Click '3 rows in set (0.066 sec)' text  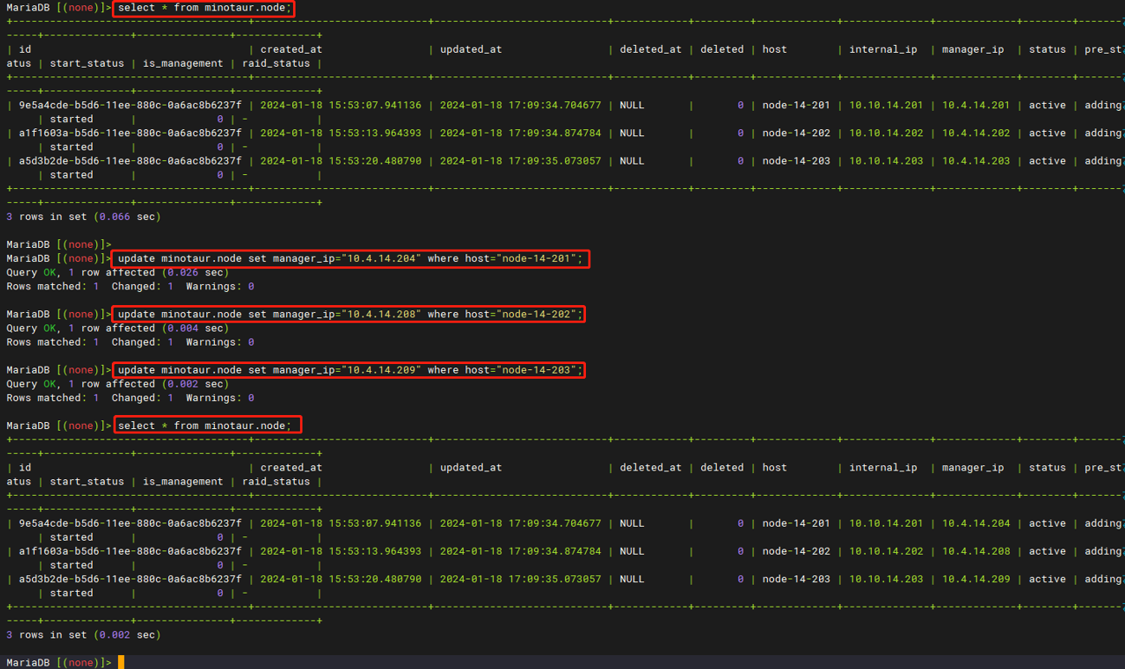83,217
